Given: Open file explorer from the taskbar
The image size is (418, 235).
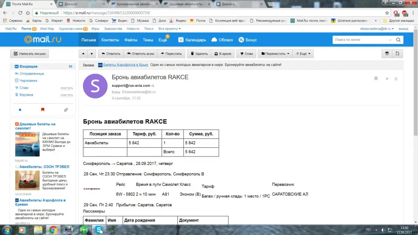Looking at the screenshot, I should coord(38,230).
